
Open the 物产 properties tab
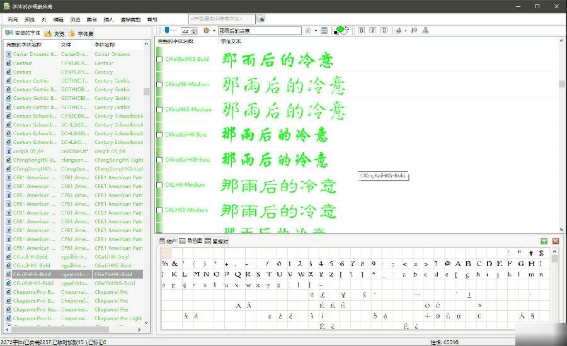click(168, 242)
